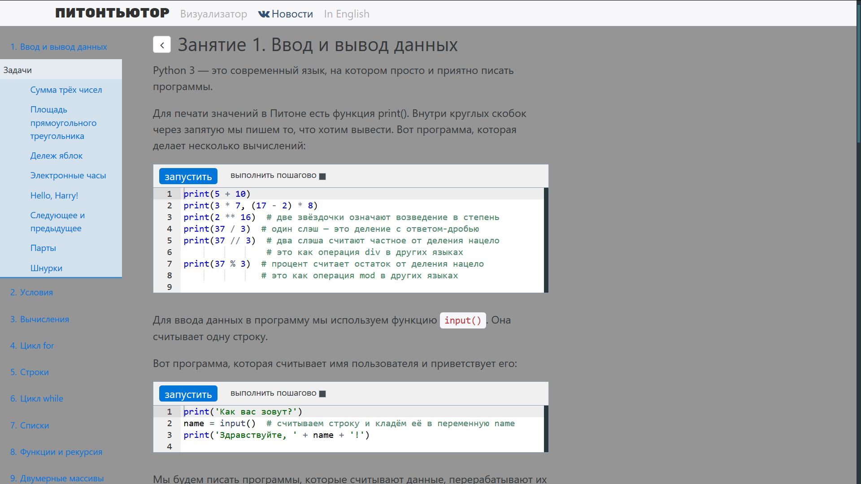The image size is (861, 484).
Task: Go to lesson 9. Двумерные массивы
Action: point(57,478)
